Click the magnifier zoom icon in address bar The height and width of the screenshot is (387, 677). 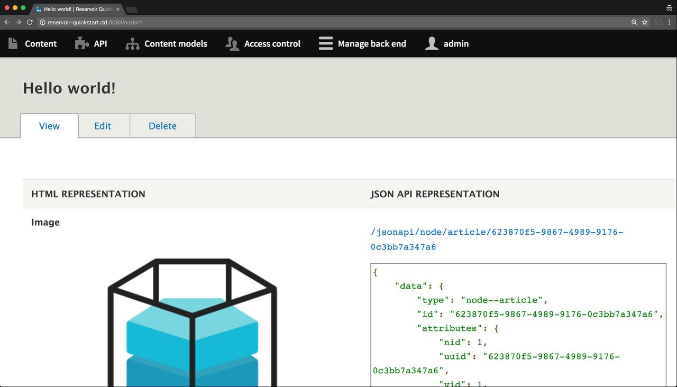tap(633, 22)
